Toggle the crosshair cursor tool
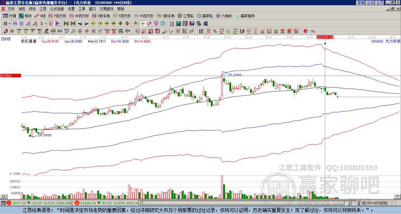 click(143, 24)
